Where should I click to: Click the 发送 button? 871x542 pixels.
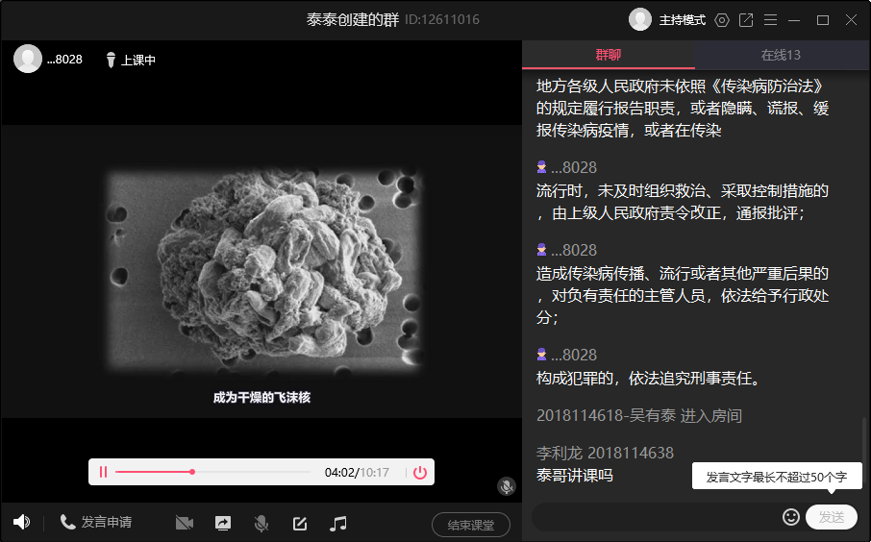pos(832,517)
